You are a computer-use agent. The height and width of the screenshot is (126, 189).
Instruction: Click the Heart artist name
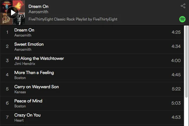19,120
